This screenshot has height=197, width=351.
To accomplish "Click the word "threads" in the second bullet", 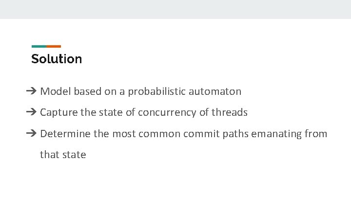I will coord(230,112).
